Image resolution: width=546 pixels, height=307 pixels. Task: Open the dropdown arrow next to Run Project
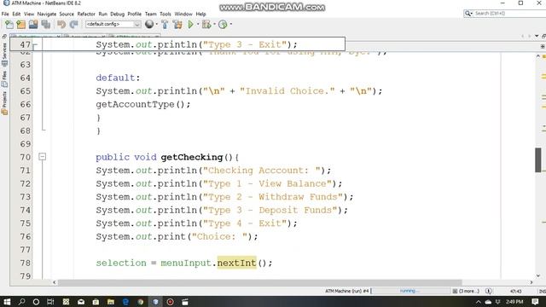point(198,25)
